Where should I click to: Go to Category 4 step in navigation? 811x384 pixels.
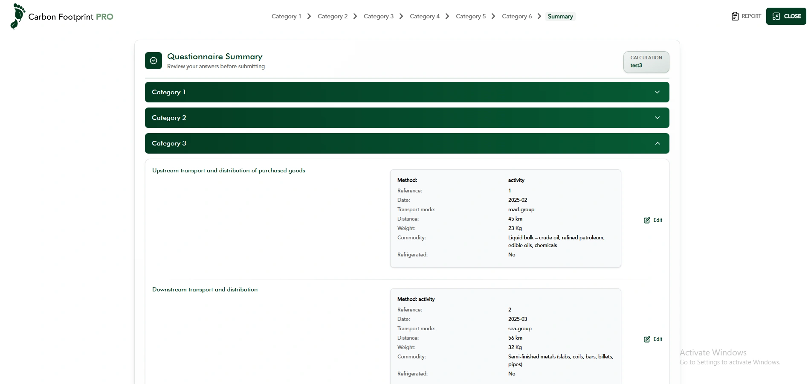pyautogui.click(x=424, y=16)
